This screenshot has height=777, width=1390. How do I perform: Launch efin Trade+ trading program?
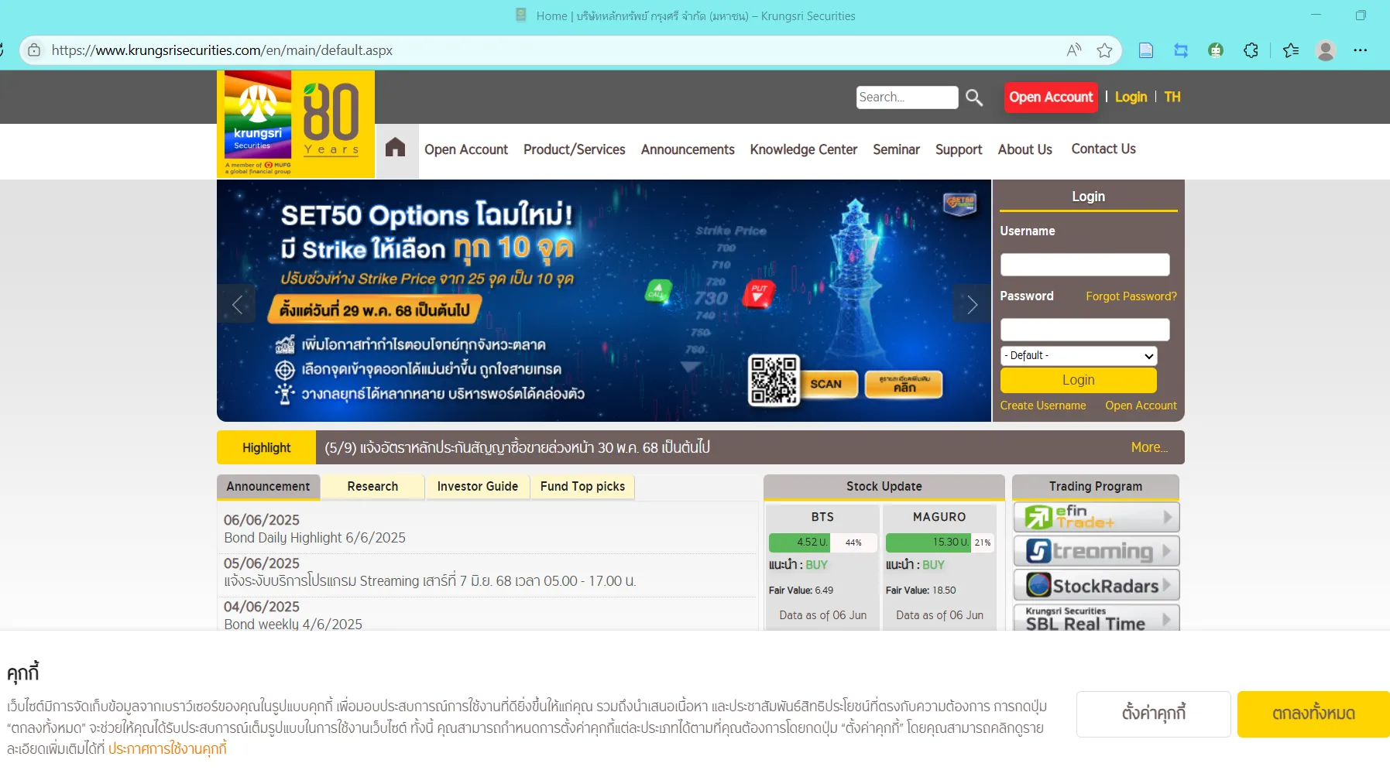(1096, 517)
